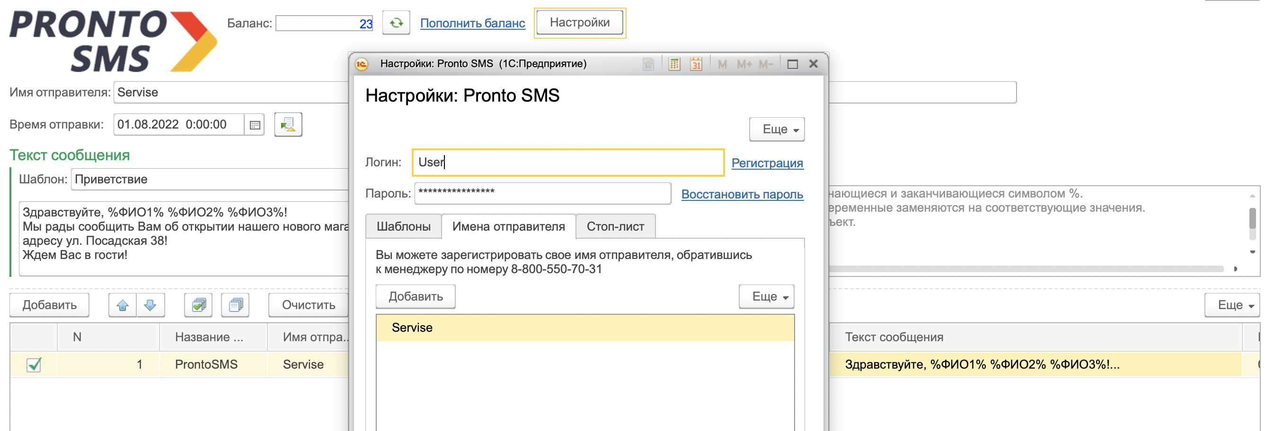Viewport: 1274px width, 431px height.
Task: Move the row up with the blue arrow
Action: 123,305
